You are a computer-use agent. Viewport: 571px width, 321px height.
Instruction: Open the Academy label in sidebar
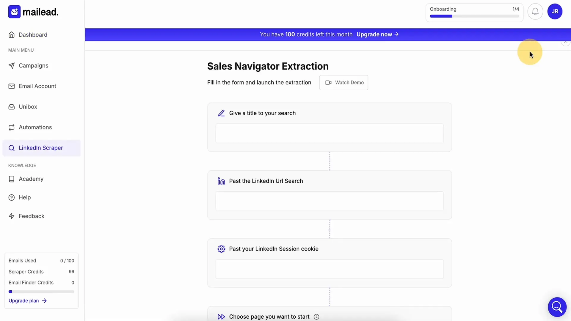pos(31,179)
